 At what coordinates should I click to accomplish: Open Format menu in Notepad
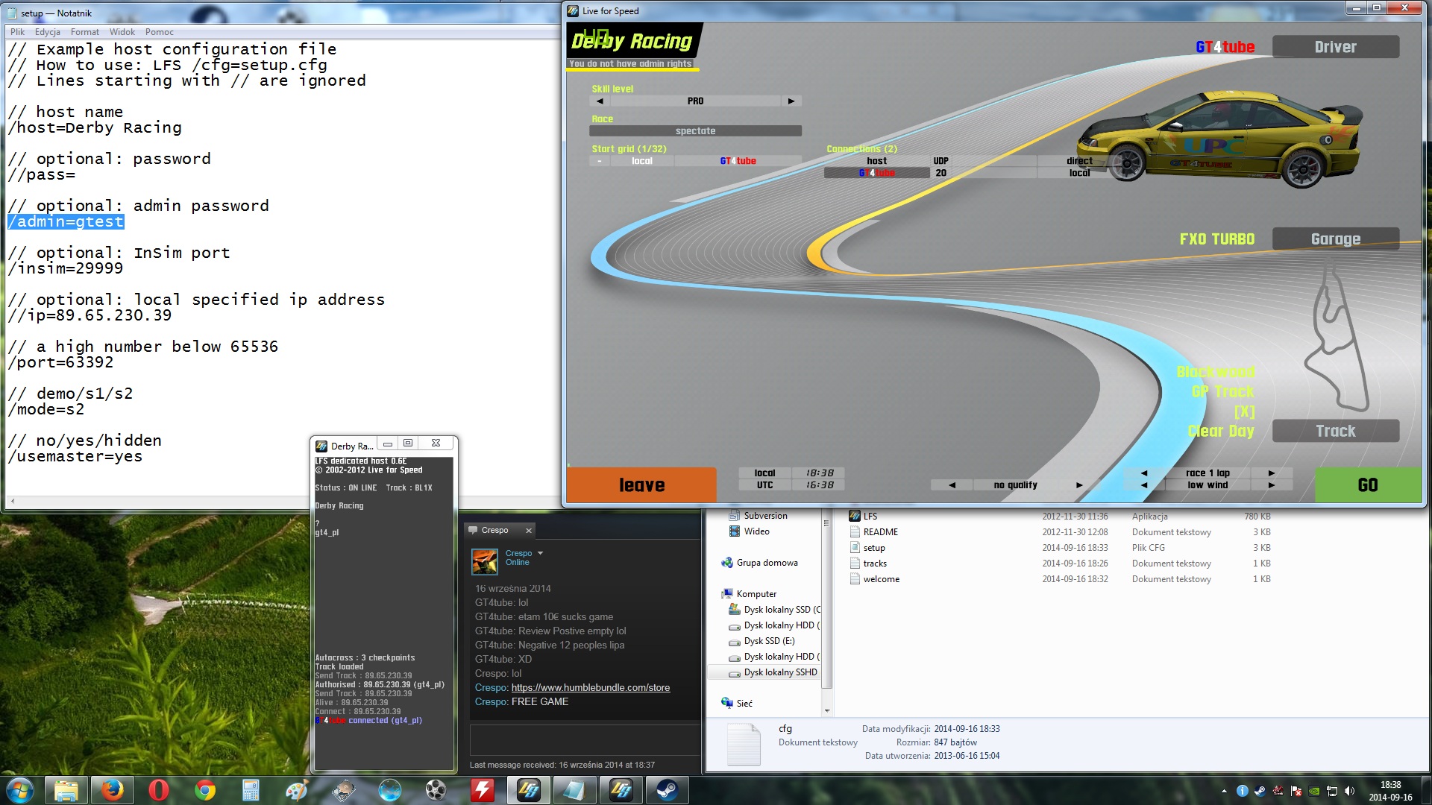(85, 32)
